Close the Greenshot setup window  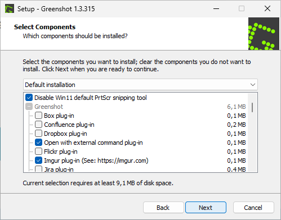tap(267, 8)
